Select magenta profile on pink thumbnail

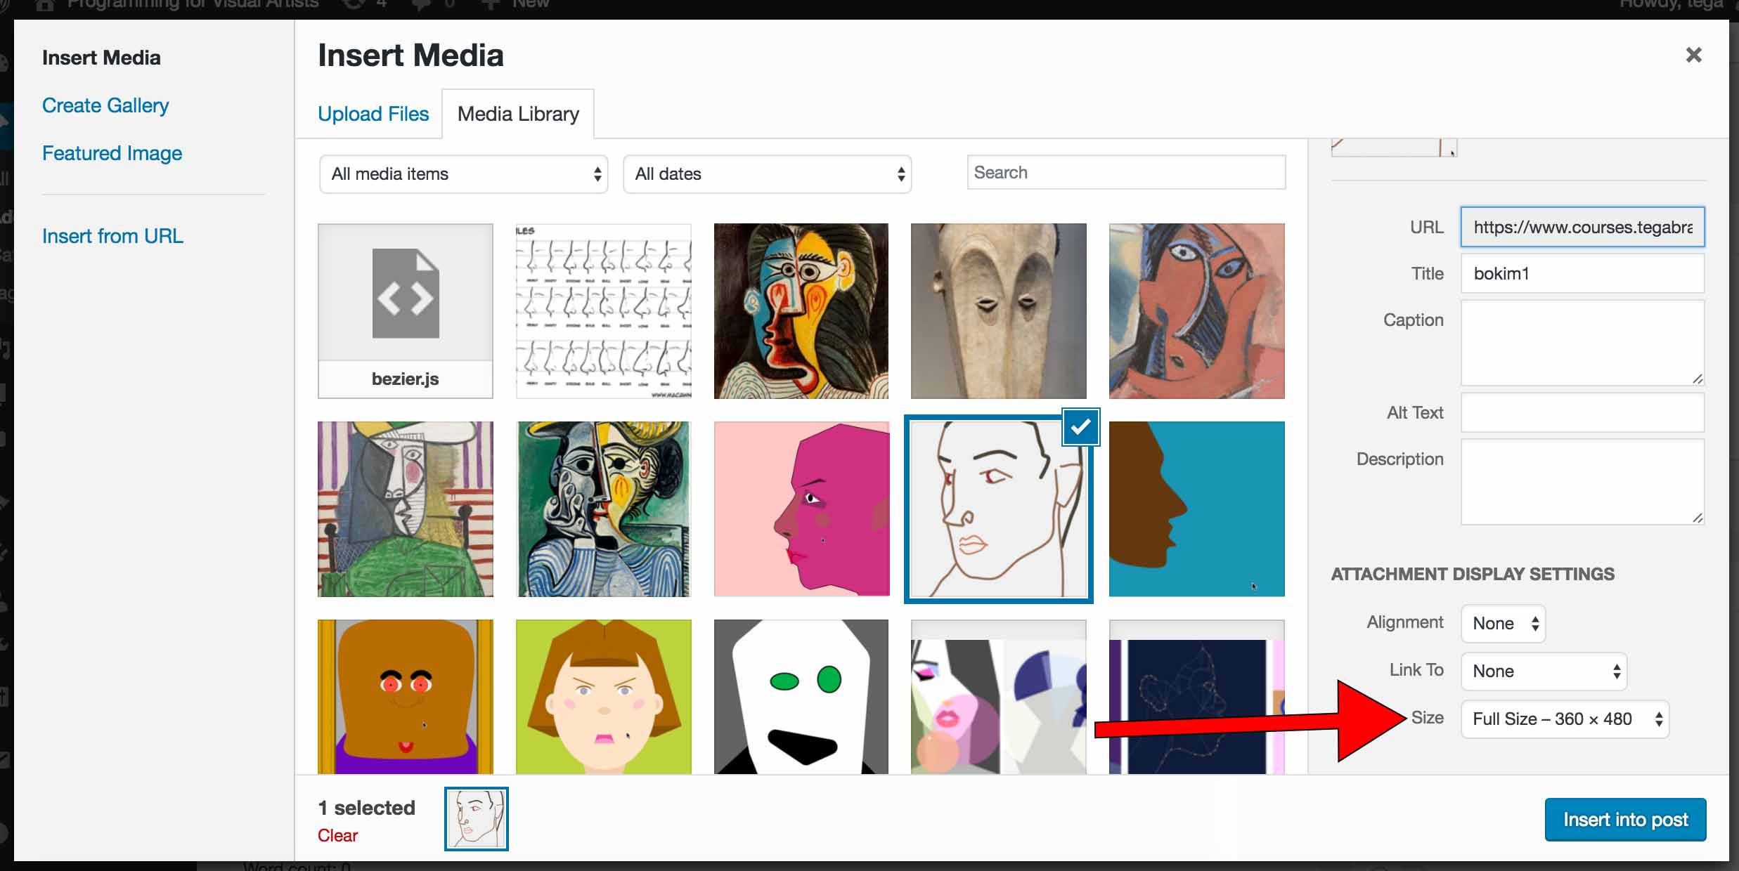tap(801, 509)
